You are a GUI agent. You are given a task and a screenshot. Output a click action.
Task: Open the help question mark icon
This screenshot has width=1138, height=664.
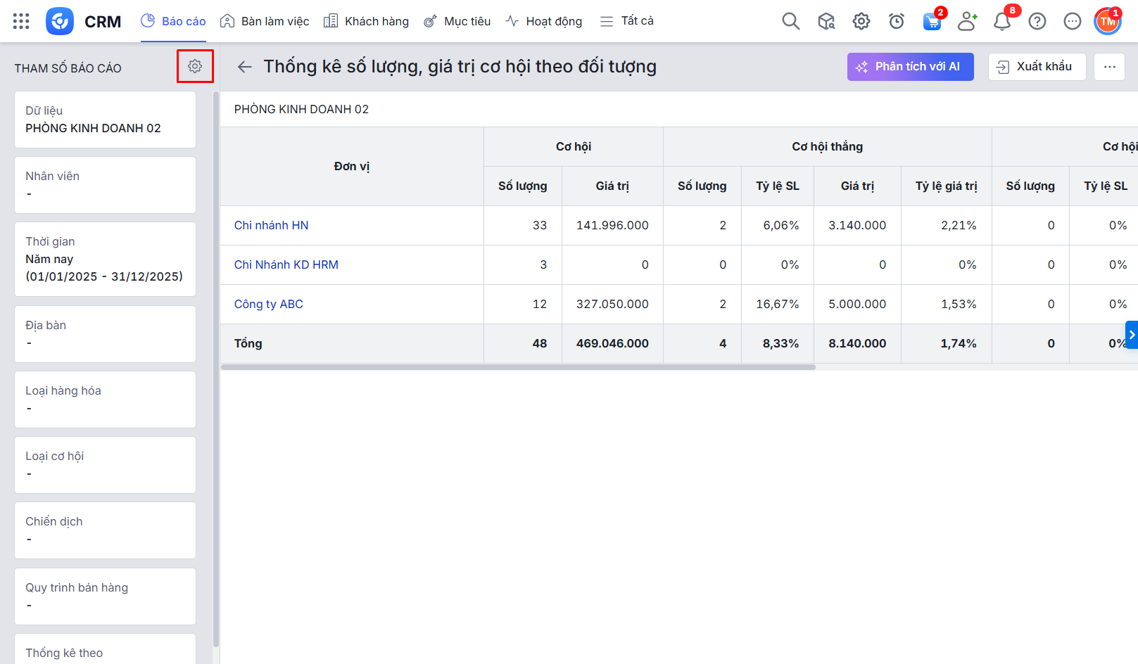pyautogui.click(x=1037, y=21)
